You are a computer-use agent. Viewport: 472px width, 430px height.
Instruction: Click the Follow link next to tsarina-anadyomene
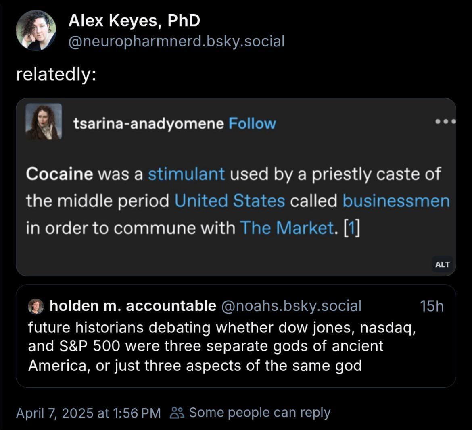coord(252,123)
